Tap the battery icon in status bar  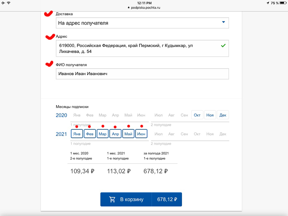(283, 3)
